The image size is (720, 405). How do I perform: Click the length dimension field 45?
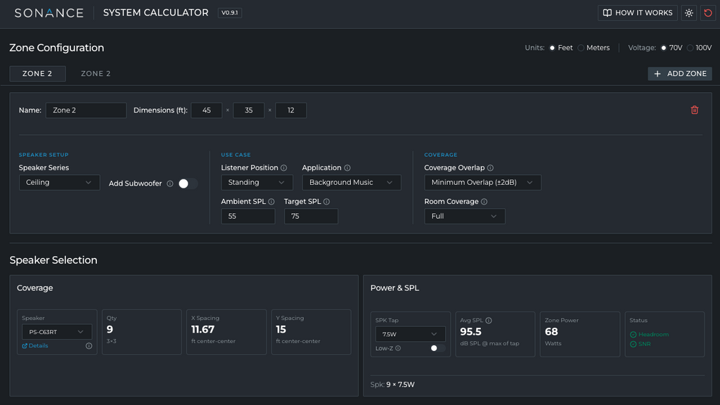click(207, 110)
